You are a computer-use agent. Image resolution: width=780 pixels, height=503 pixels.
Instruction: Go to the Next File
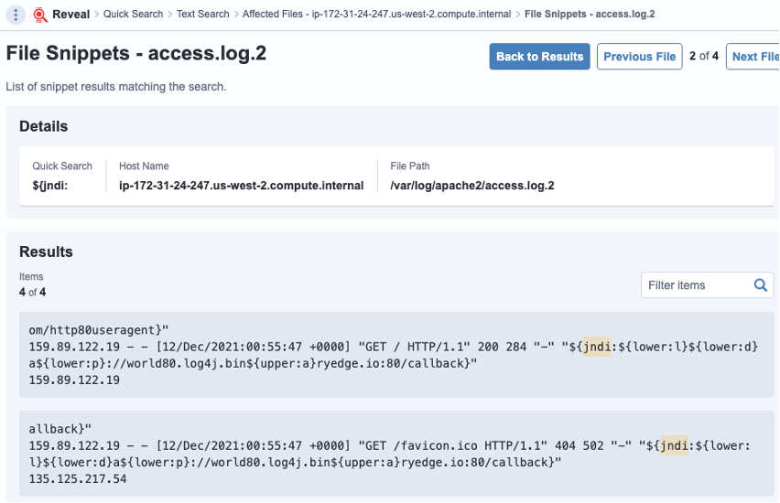pos(753,57)
